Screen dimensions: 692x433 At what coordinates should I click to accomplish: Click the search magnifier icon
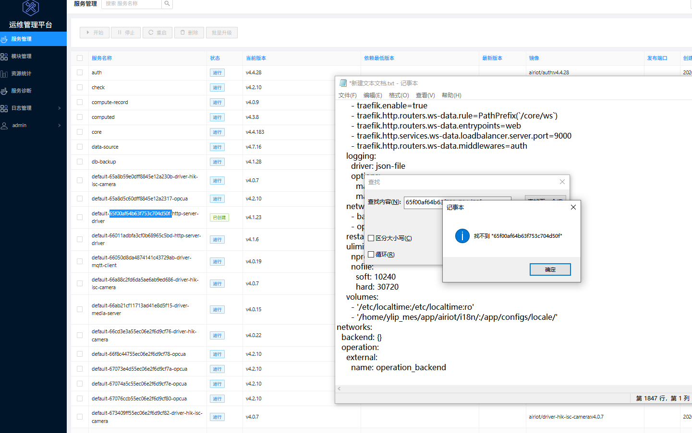pos(167,3)
